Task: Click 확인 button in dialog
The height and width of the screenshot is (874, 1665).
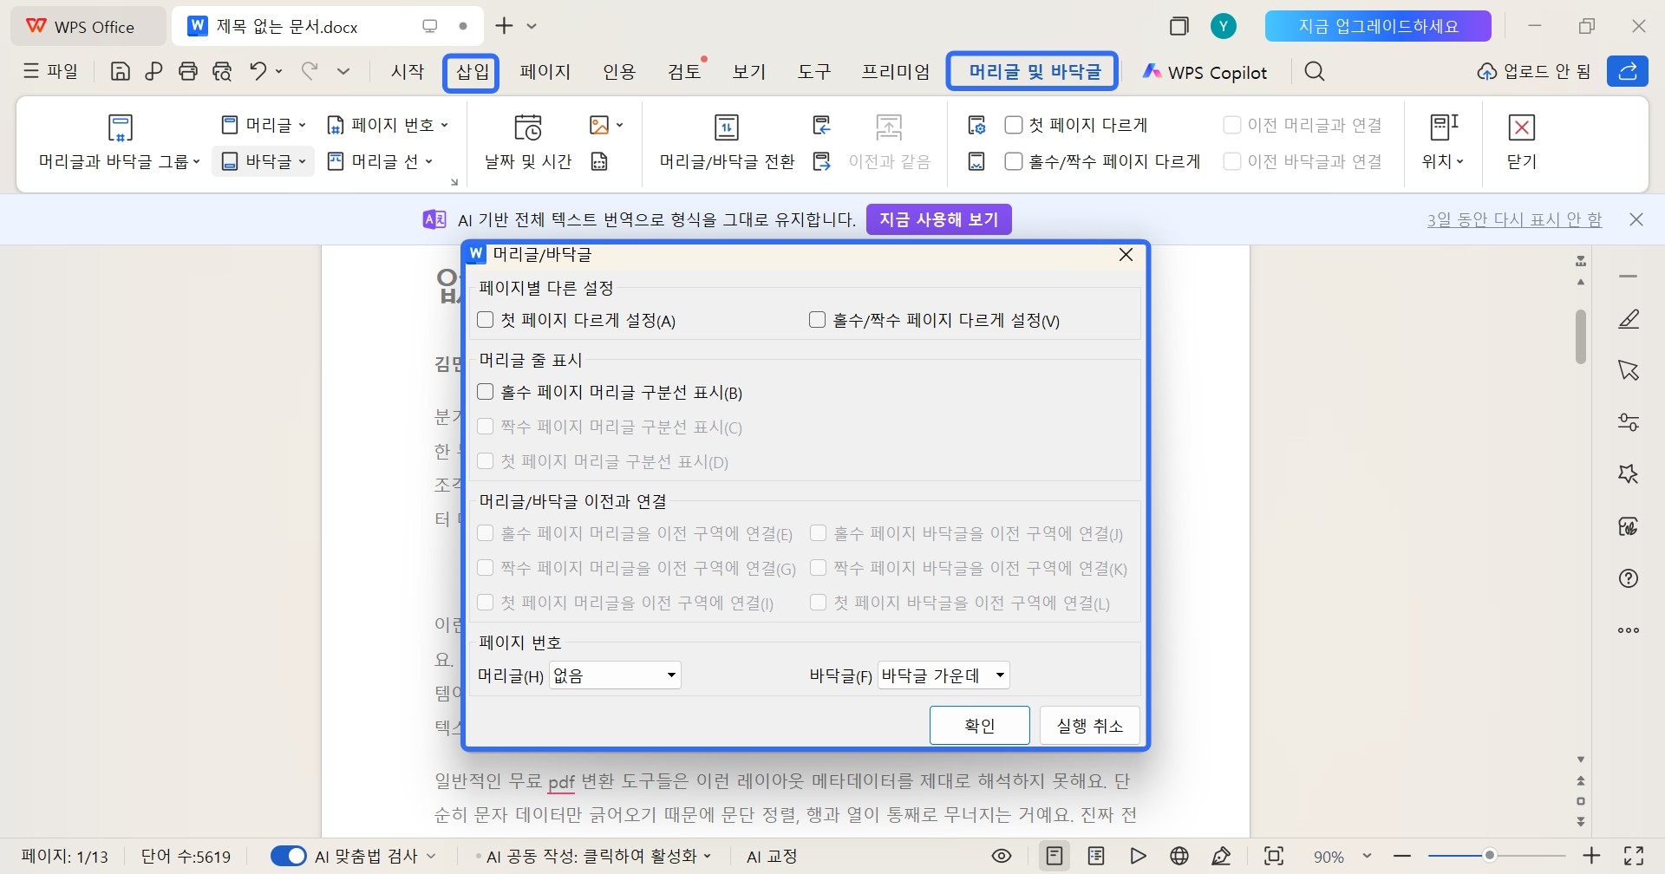Action: [980, 726]
